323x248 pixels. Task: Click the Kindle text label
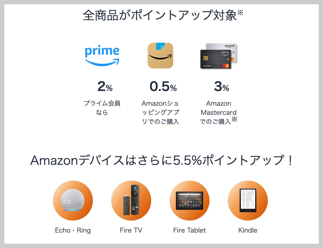[248, 230]
